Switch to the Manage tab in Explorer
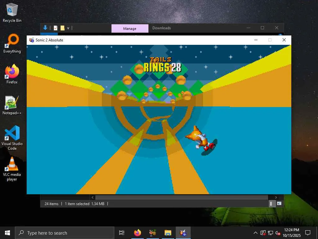Screen dimensions: 318x239 (x=130, y=28)
